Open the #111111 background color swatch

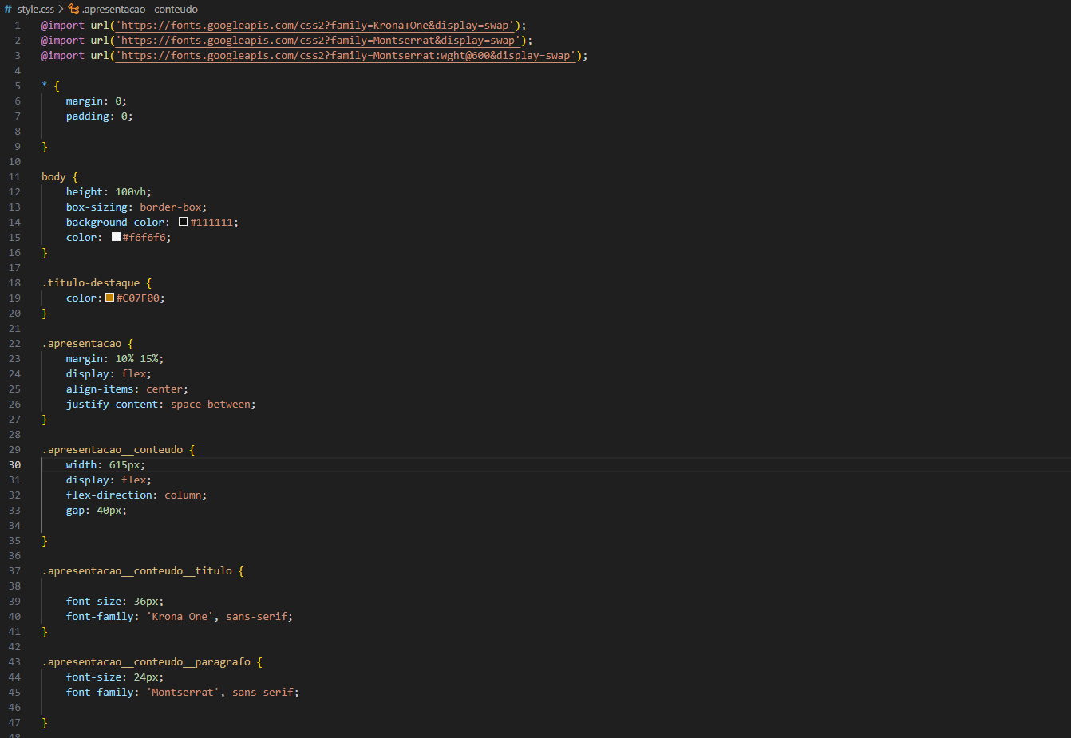(x=183, y=222)
